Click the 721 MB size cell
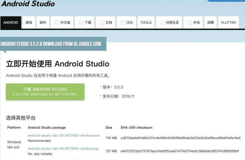245x160 pixels. point(111,151)
